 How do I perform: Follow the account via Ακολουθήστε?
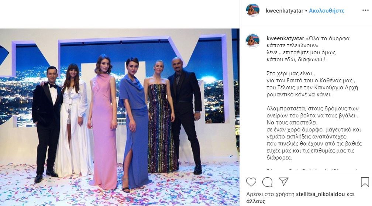(x=327, y=11)
